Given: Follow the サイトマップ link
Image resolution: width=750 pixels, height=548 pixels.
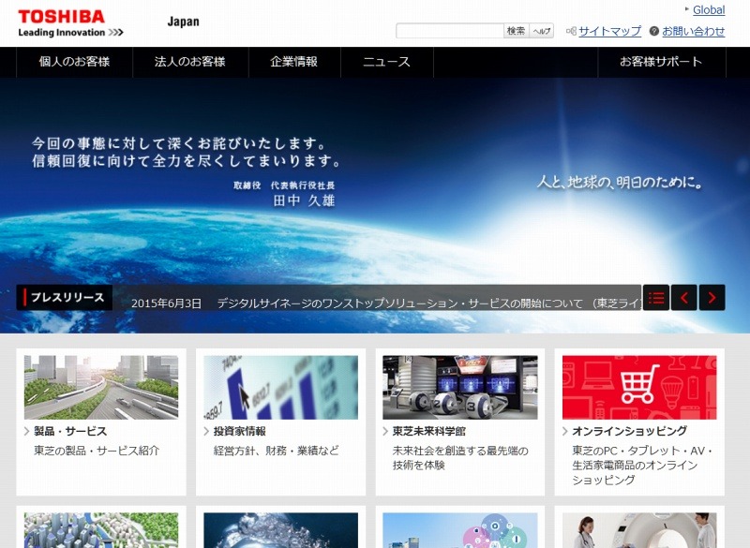Looking at the screenshot, I should [x=610, y=32].
